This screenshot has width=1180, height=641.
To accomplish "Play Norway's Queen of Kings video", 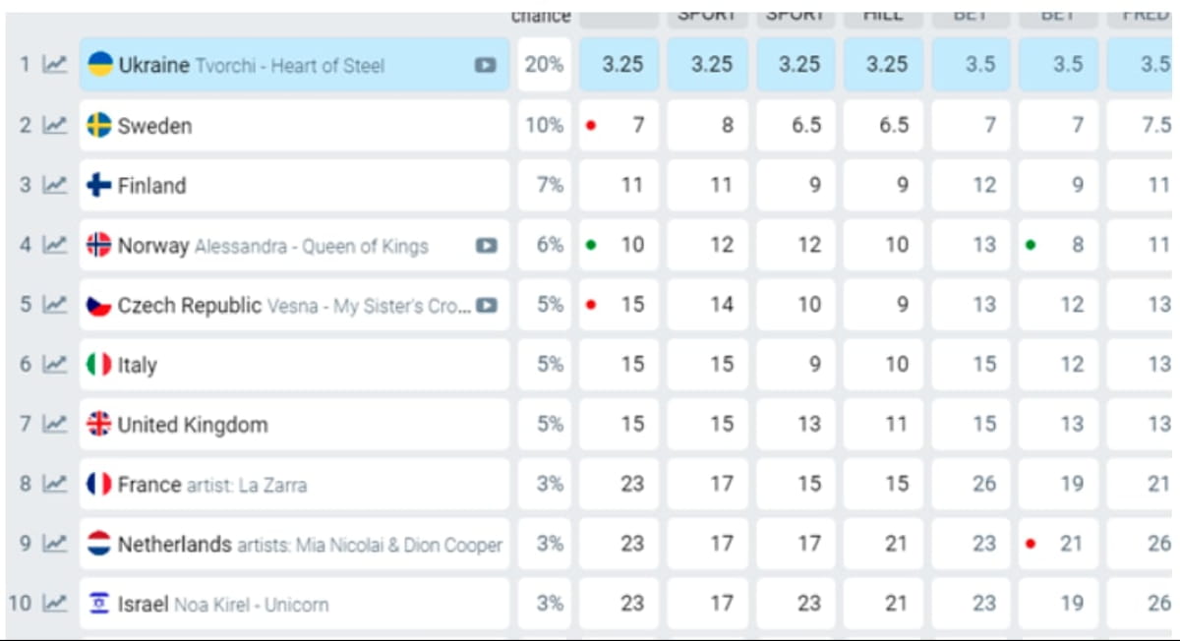I will point(486,245).
